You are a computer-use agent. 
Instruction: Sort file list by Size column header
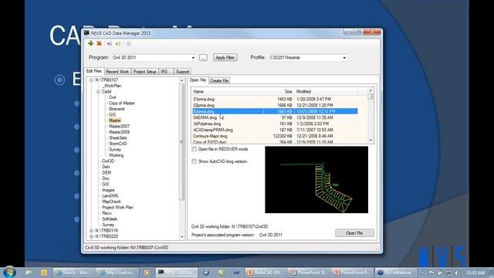[x=279, y=91]
